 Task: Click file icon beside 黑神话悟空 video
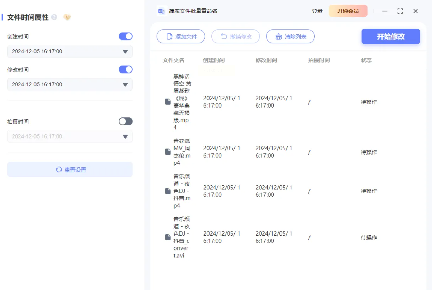tap(168, 102)
